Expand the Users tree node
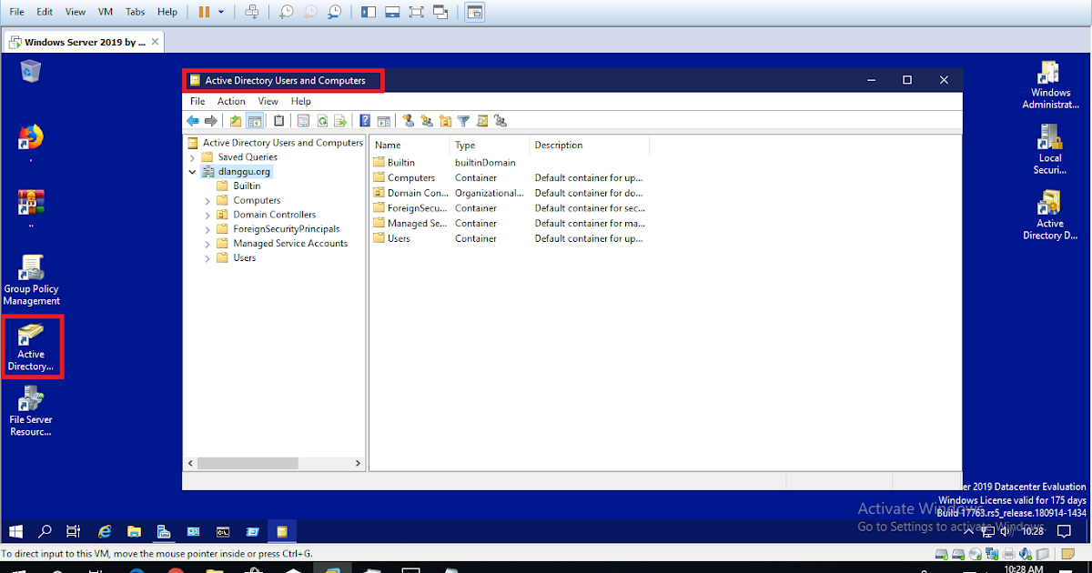This screenshot has width=1092, height=573. tap(207, 258)
